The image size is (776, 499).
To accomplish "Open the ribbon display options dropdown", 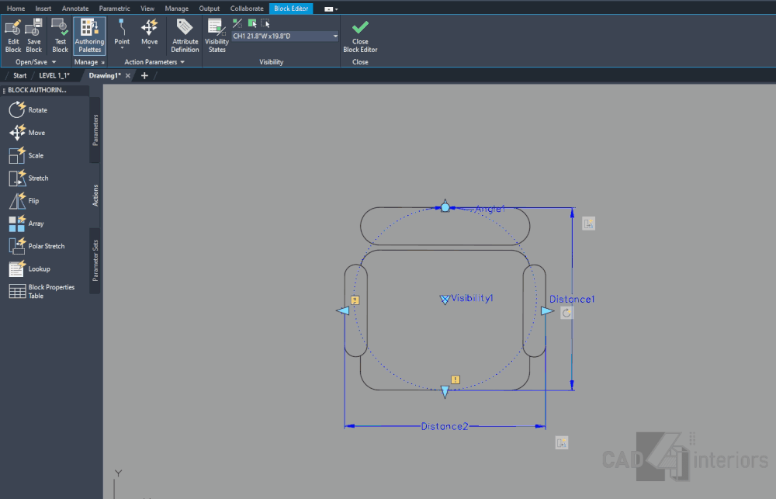I will click(331, 9).
